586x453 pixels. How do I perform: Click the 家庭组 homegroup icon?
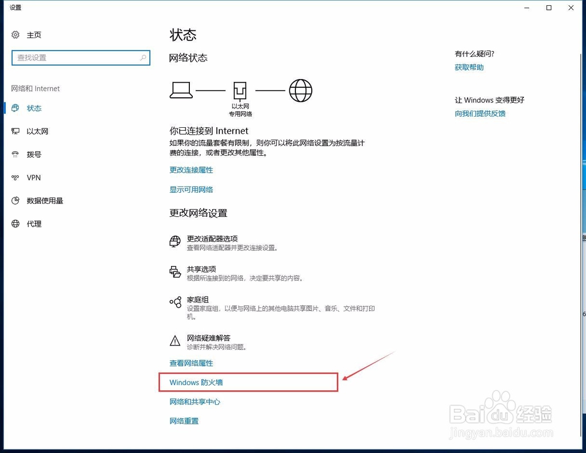[x=175, y=302]
